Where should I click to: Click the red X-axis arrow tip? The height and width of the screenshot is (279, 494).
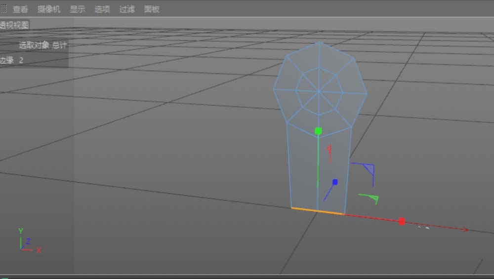(465, 230)
